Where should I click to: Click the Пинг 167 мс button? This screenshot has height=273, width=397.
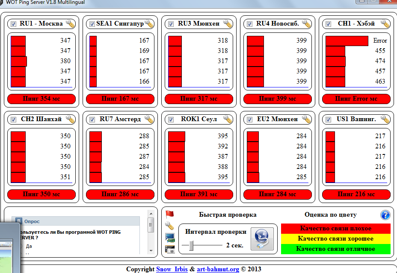[x=120, y=99]
